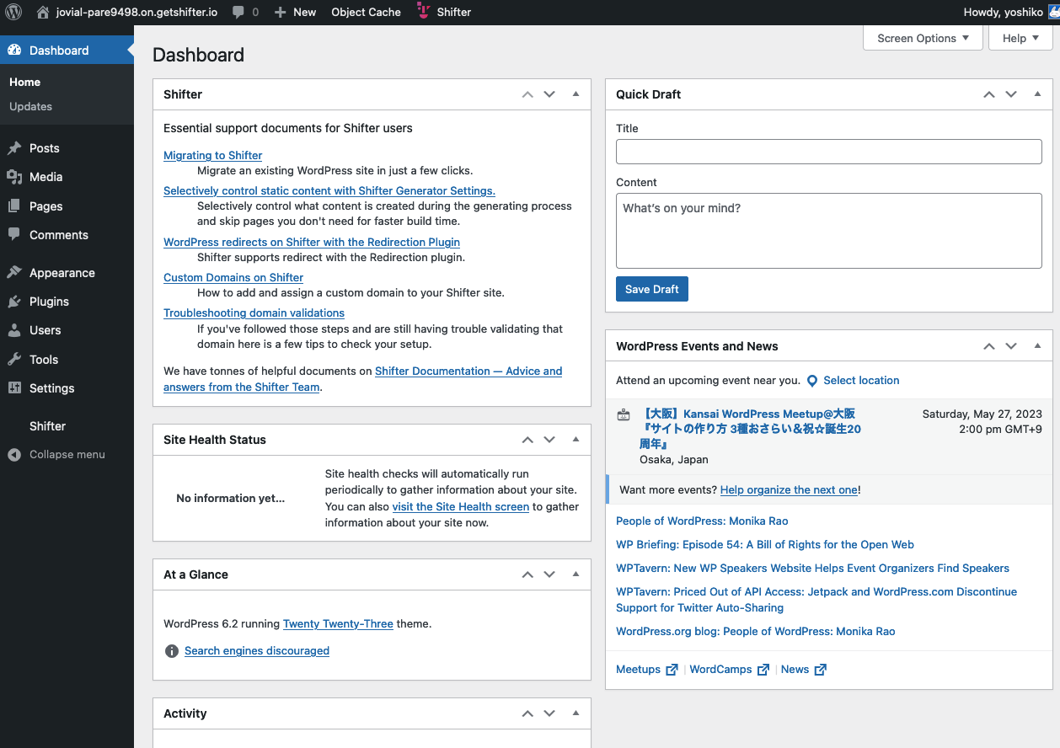Viewport: 1060px width, 748px height.
Task: Move the Quick Draft widget down
Action: (x=1011, y=94)
